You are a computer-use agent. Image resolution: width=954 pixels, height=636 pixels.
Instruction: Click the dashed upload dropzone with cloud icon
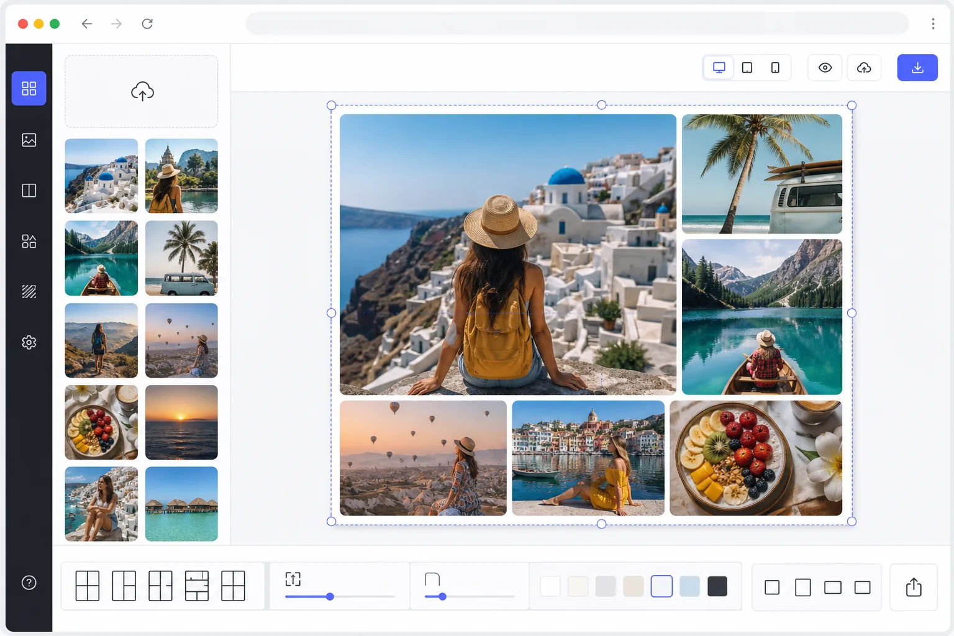pyautogui.click(x=142, y=91)
